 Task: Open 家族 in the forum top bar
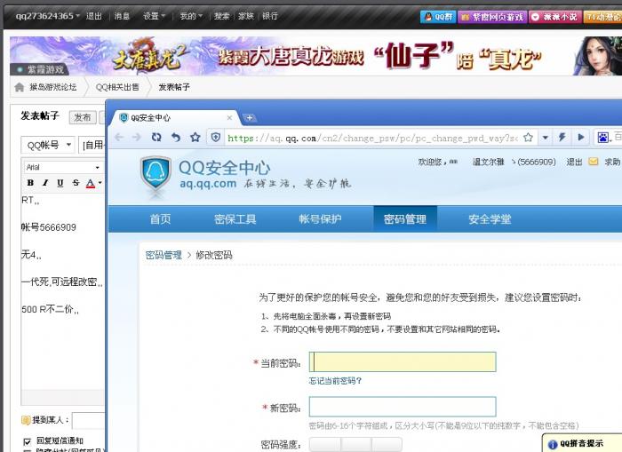coord(245,16)
